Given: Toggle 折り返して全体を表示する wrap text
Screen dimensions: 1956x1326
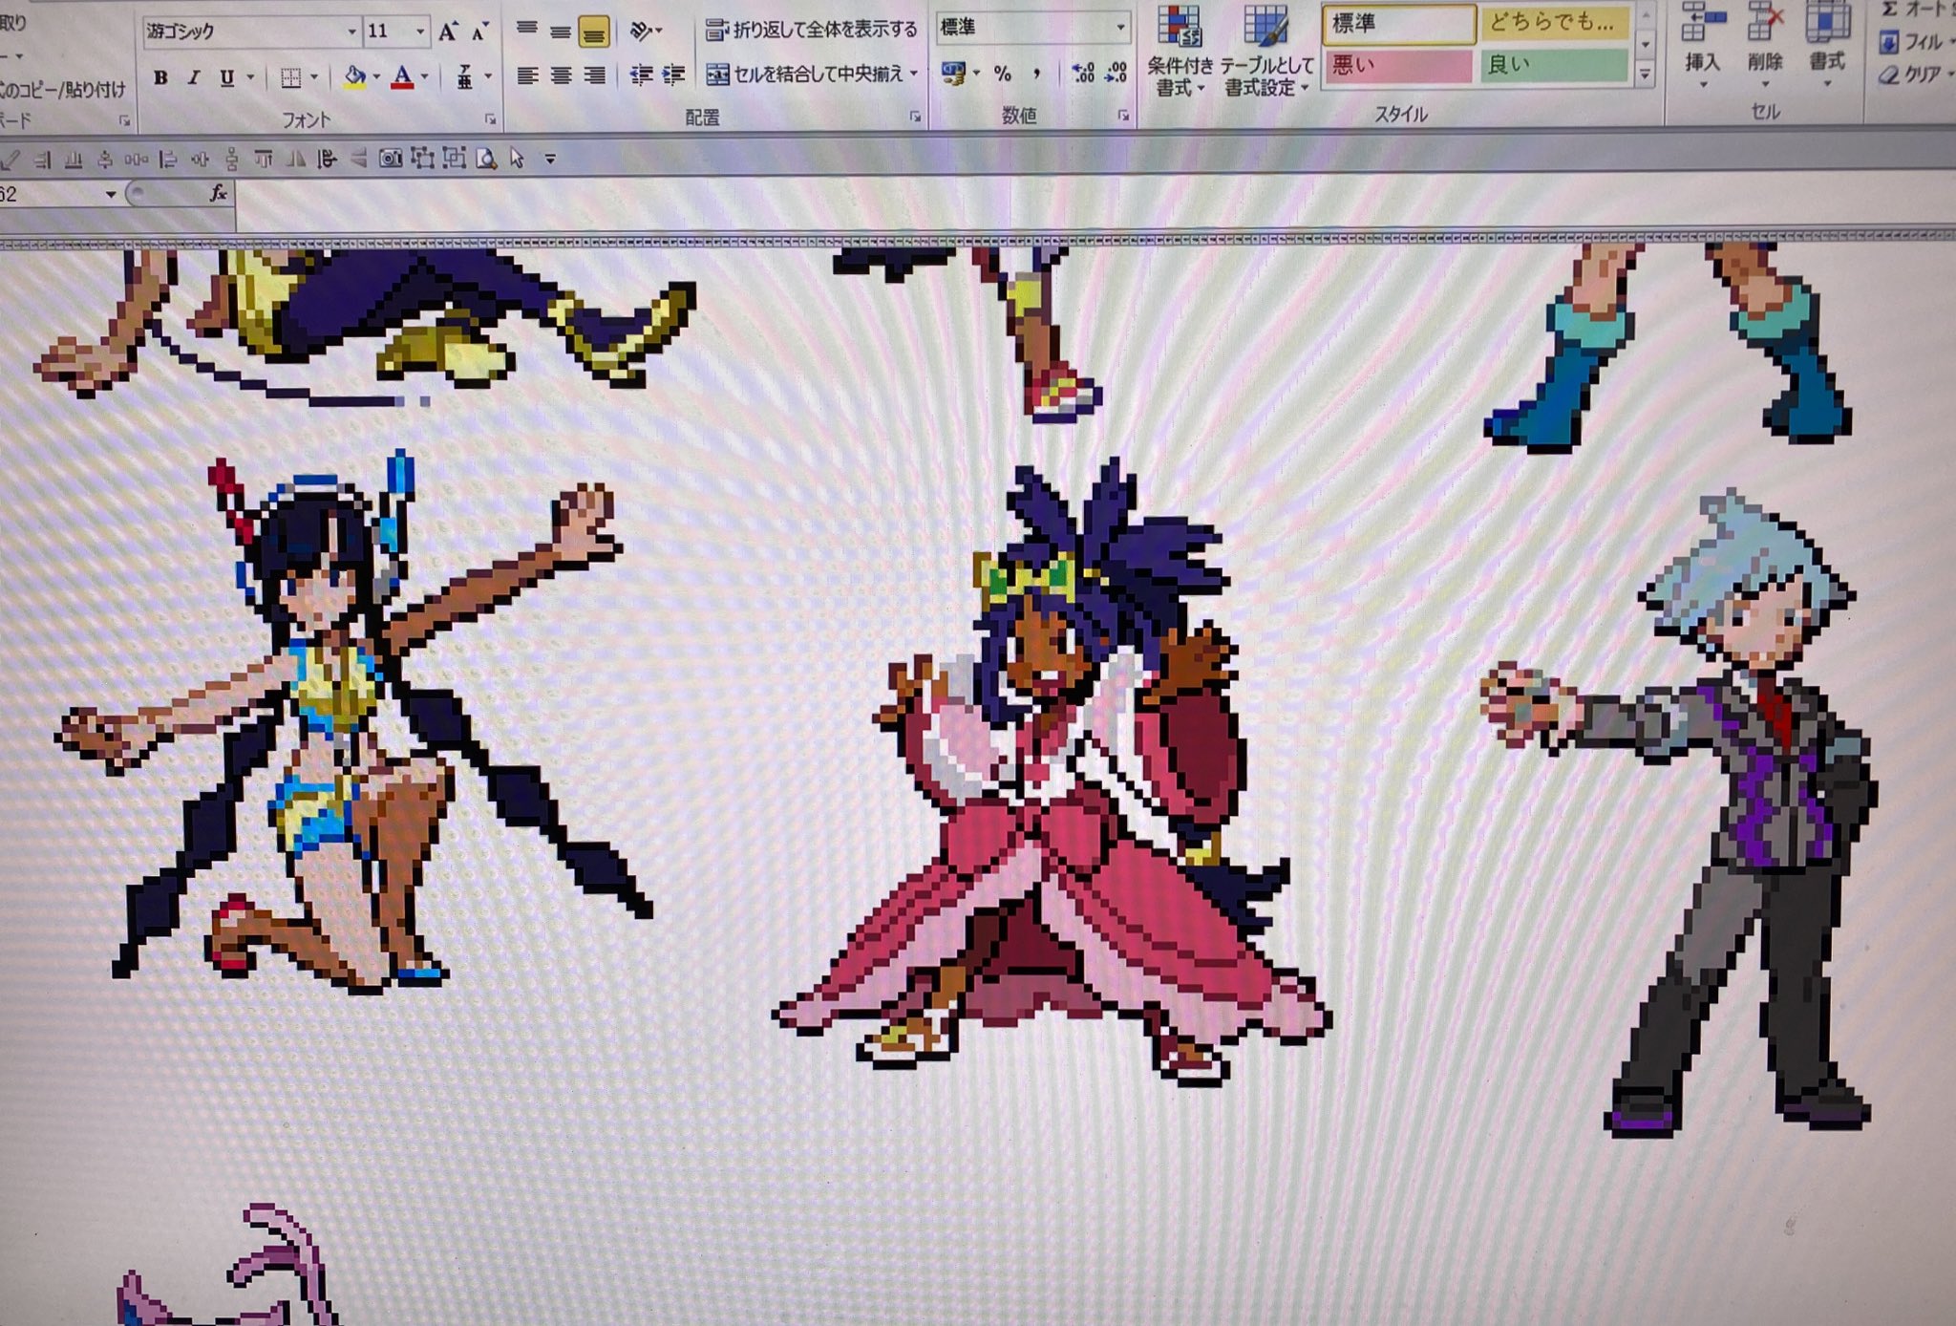Looking at the screenshot, I should point(811,31).
